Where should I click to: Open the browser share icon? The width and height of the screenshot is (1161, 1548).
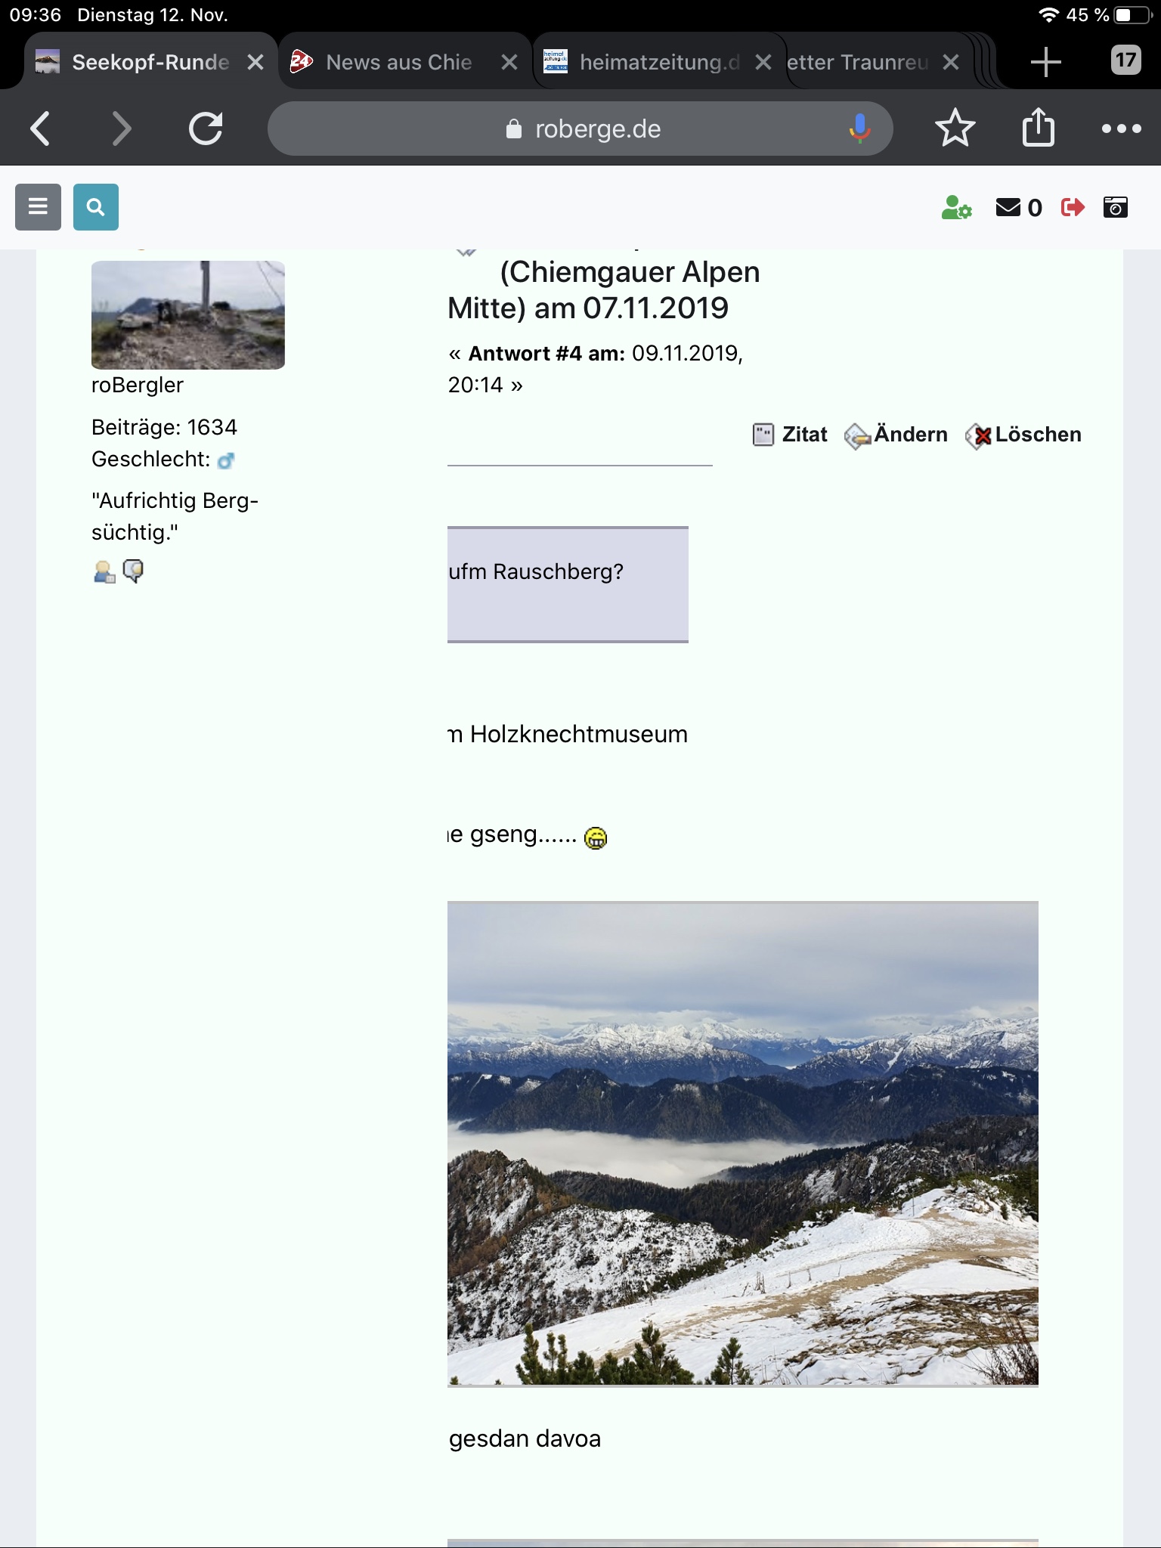[x=1038, y=127]
